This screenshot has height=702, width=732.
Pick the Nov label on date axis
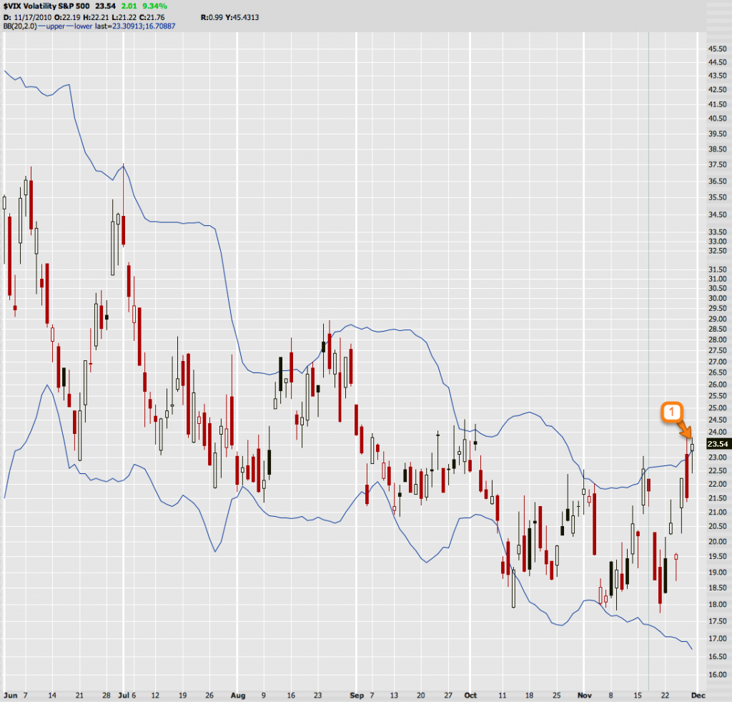click(585, 695)
